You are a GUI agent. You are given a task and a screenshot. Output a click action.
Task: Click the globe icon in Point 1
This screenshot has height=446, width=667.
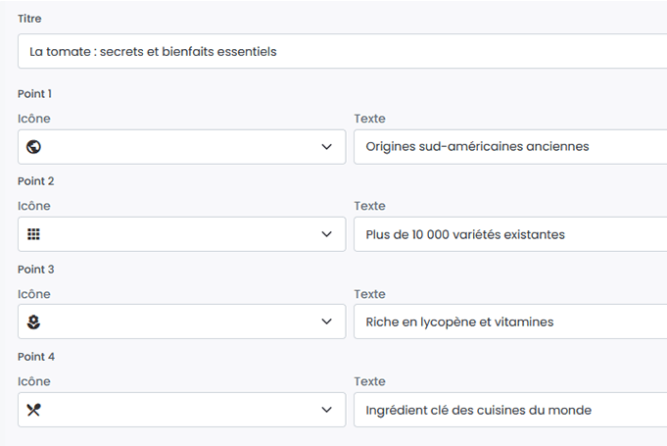click(x=34, y=147)
